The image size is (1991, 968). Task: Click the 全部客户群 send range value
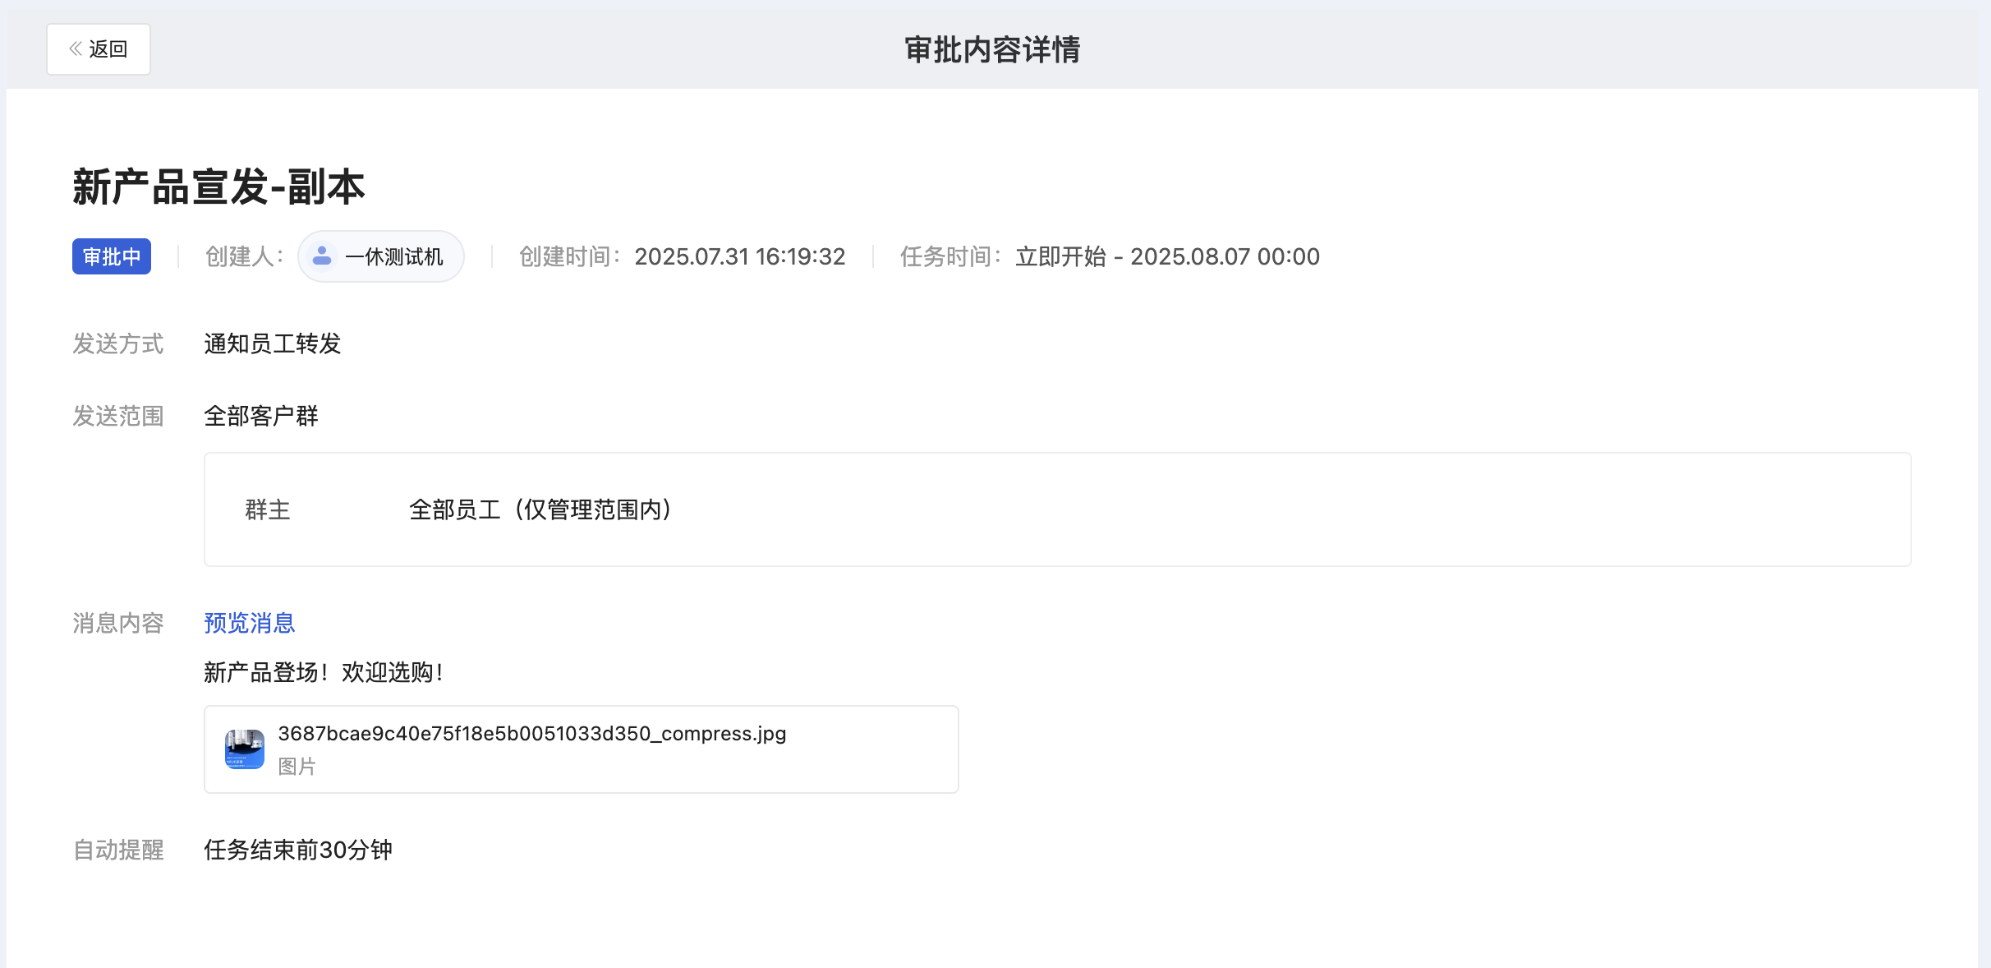[261, 416]
